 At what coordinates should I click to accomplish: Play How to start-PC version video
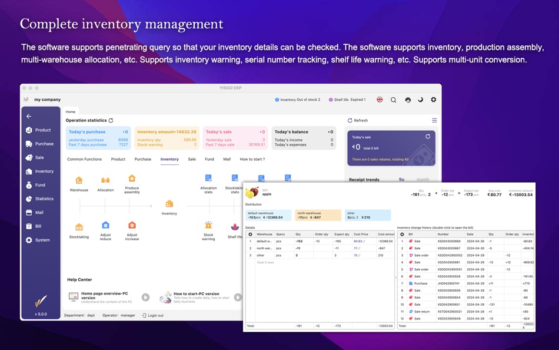[x=238, y=297]
